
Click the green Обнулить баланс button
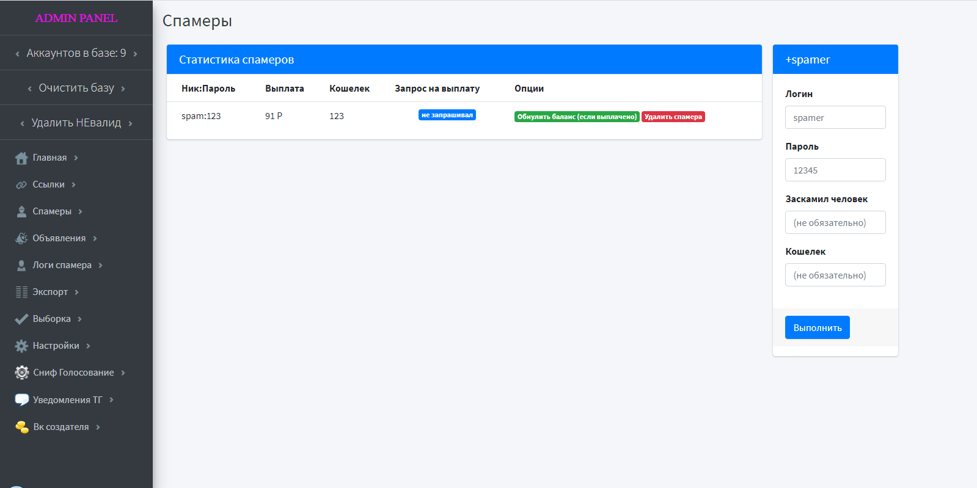click(x=576, y=117)
